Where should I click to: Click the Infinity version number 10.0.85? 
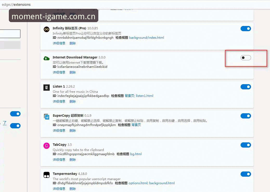pyautogui.click(x=93, y=28)
